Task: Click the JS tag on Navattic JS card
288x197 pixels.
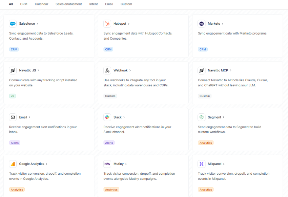Action: (x=13, y=96)
